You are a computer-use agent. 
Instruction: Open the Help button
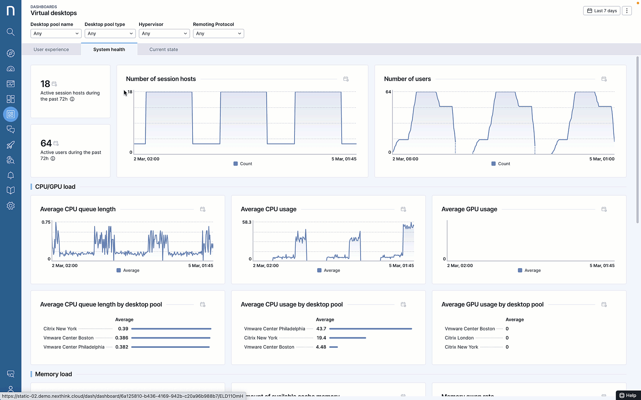pyautogui.click(x=628, y=395)
